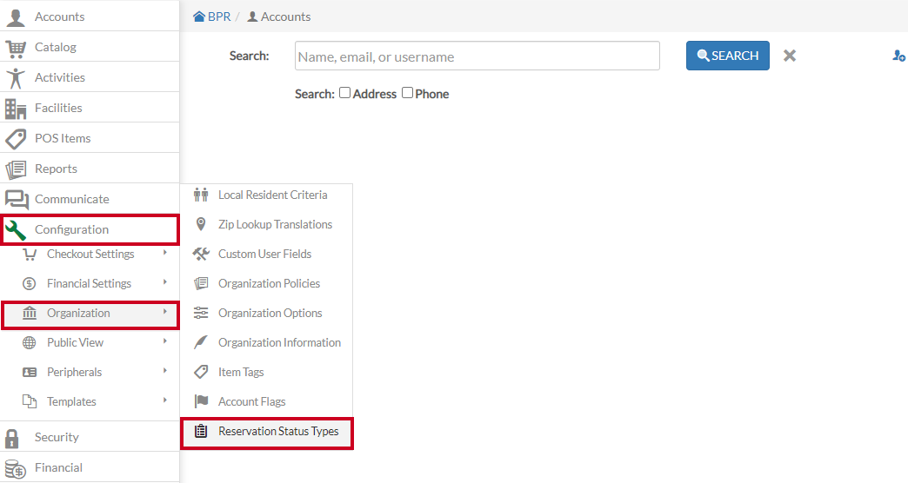This screenshot has height=483, width=908.
Task: Open the Security sidebar section
Action: click(x=90, y=437)
